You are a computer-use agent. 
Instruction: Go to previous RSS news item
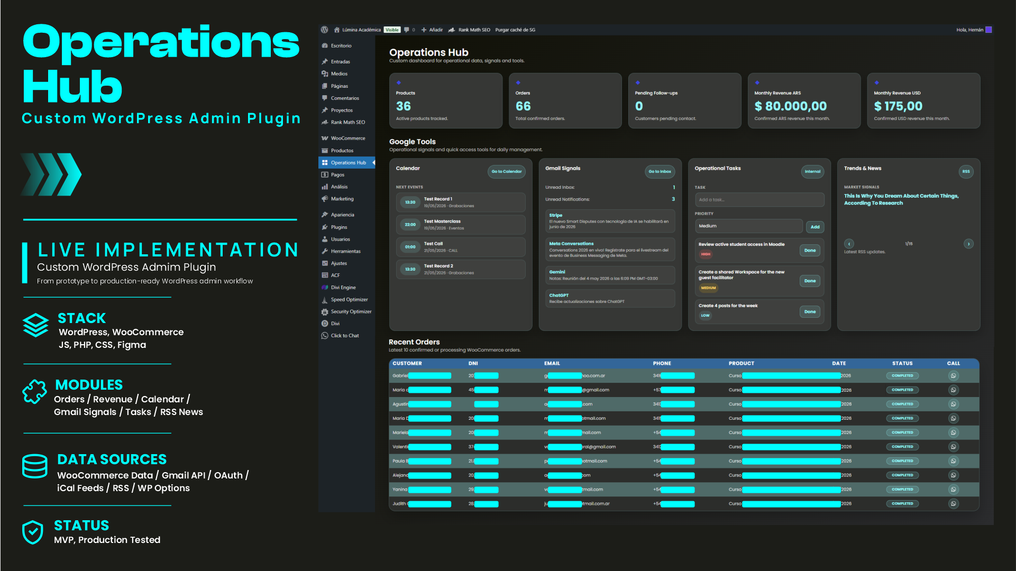click(849, 244)
